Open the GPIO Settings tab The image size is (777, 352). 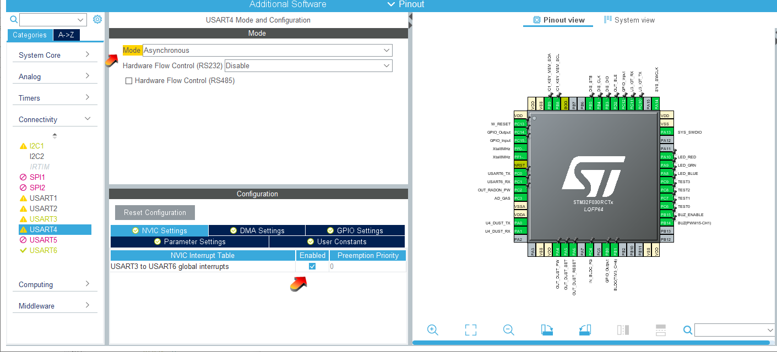355,230
